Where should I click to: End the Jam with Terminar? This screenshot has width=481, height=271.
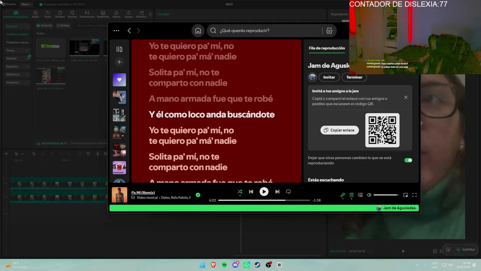coord(354,77)
